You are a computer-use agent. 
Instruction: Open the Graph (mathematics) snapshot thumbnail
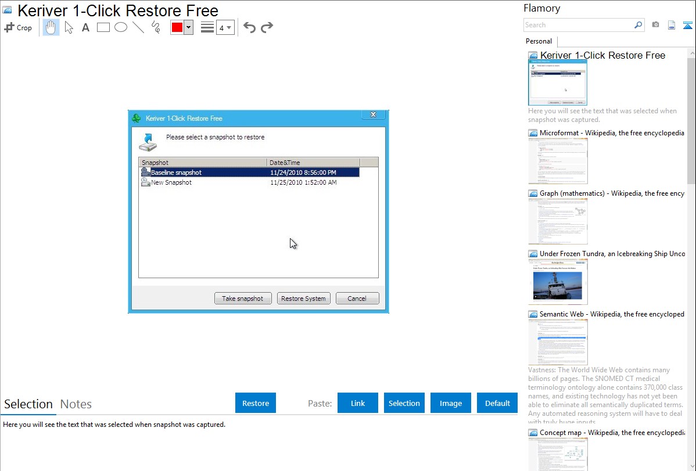click(558, 221)
